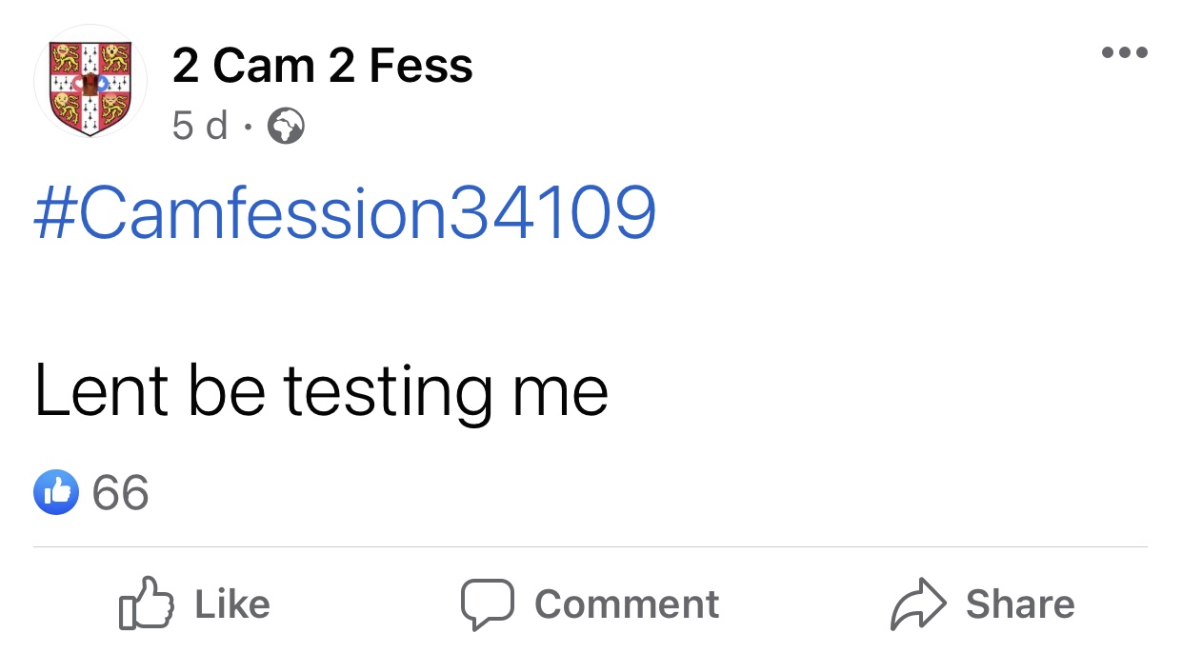Click the post text Lent be testing me
The height and width of the screenshot is (653, 1182).
click(x=321, y=391)
